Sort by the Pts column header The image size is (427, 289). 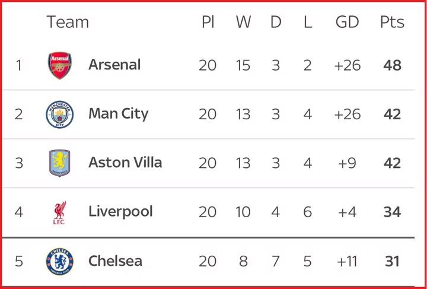coord(392,23)
